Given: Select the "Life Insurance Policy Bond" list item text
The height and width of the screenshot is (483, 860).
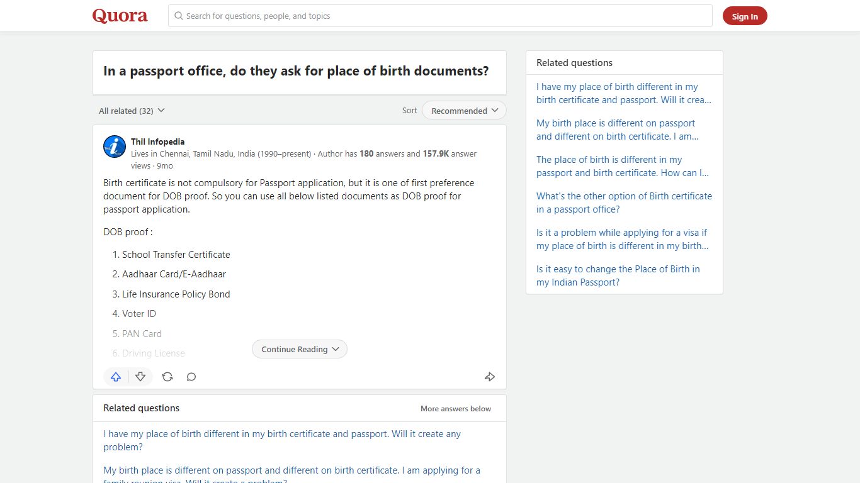Looking at the screenshot, I should click(176, 294).
